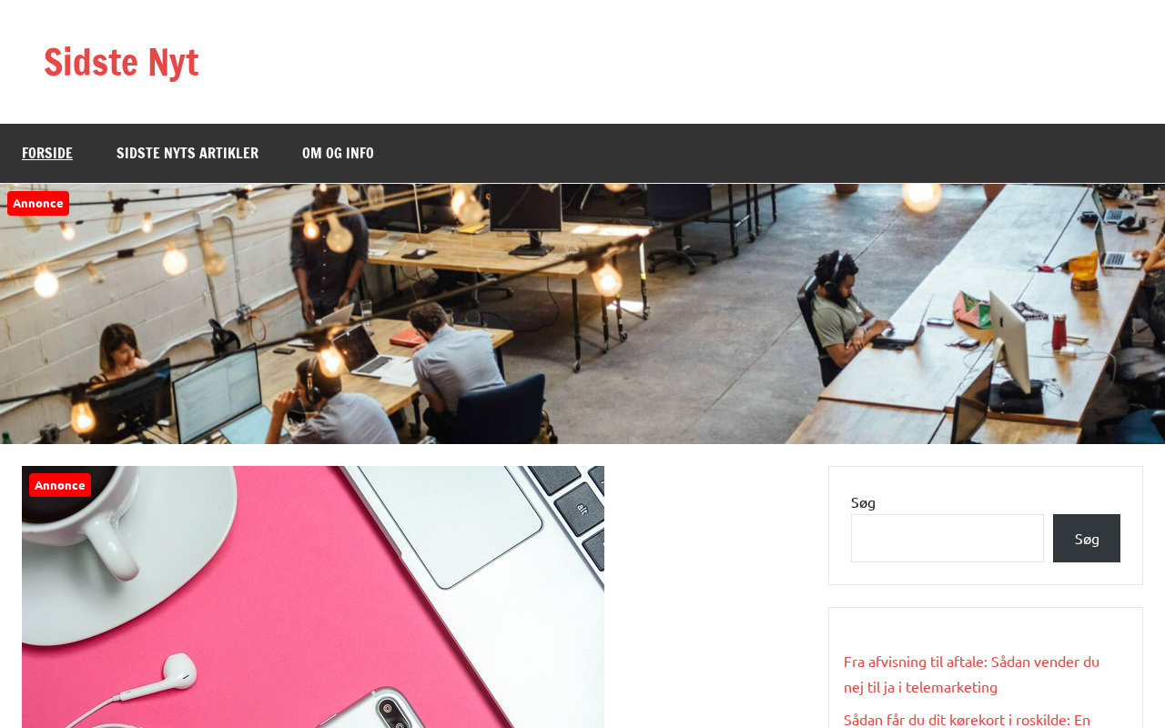Open SIDSTE NYTS ARTIKLER in navigation
The width and height of the screenshot is (1165, 728).
[187, 153]
